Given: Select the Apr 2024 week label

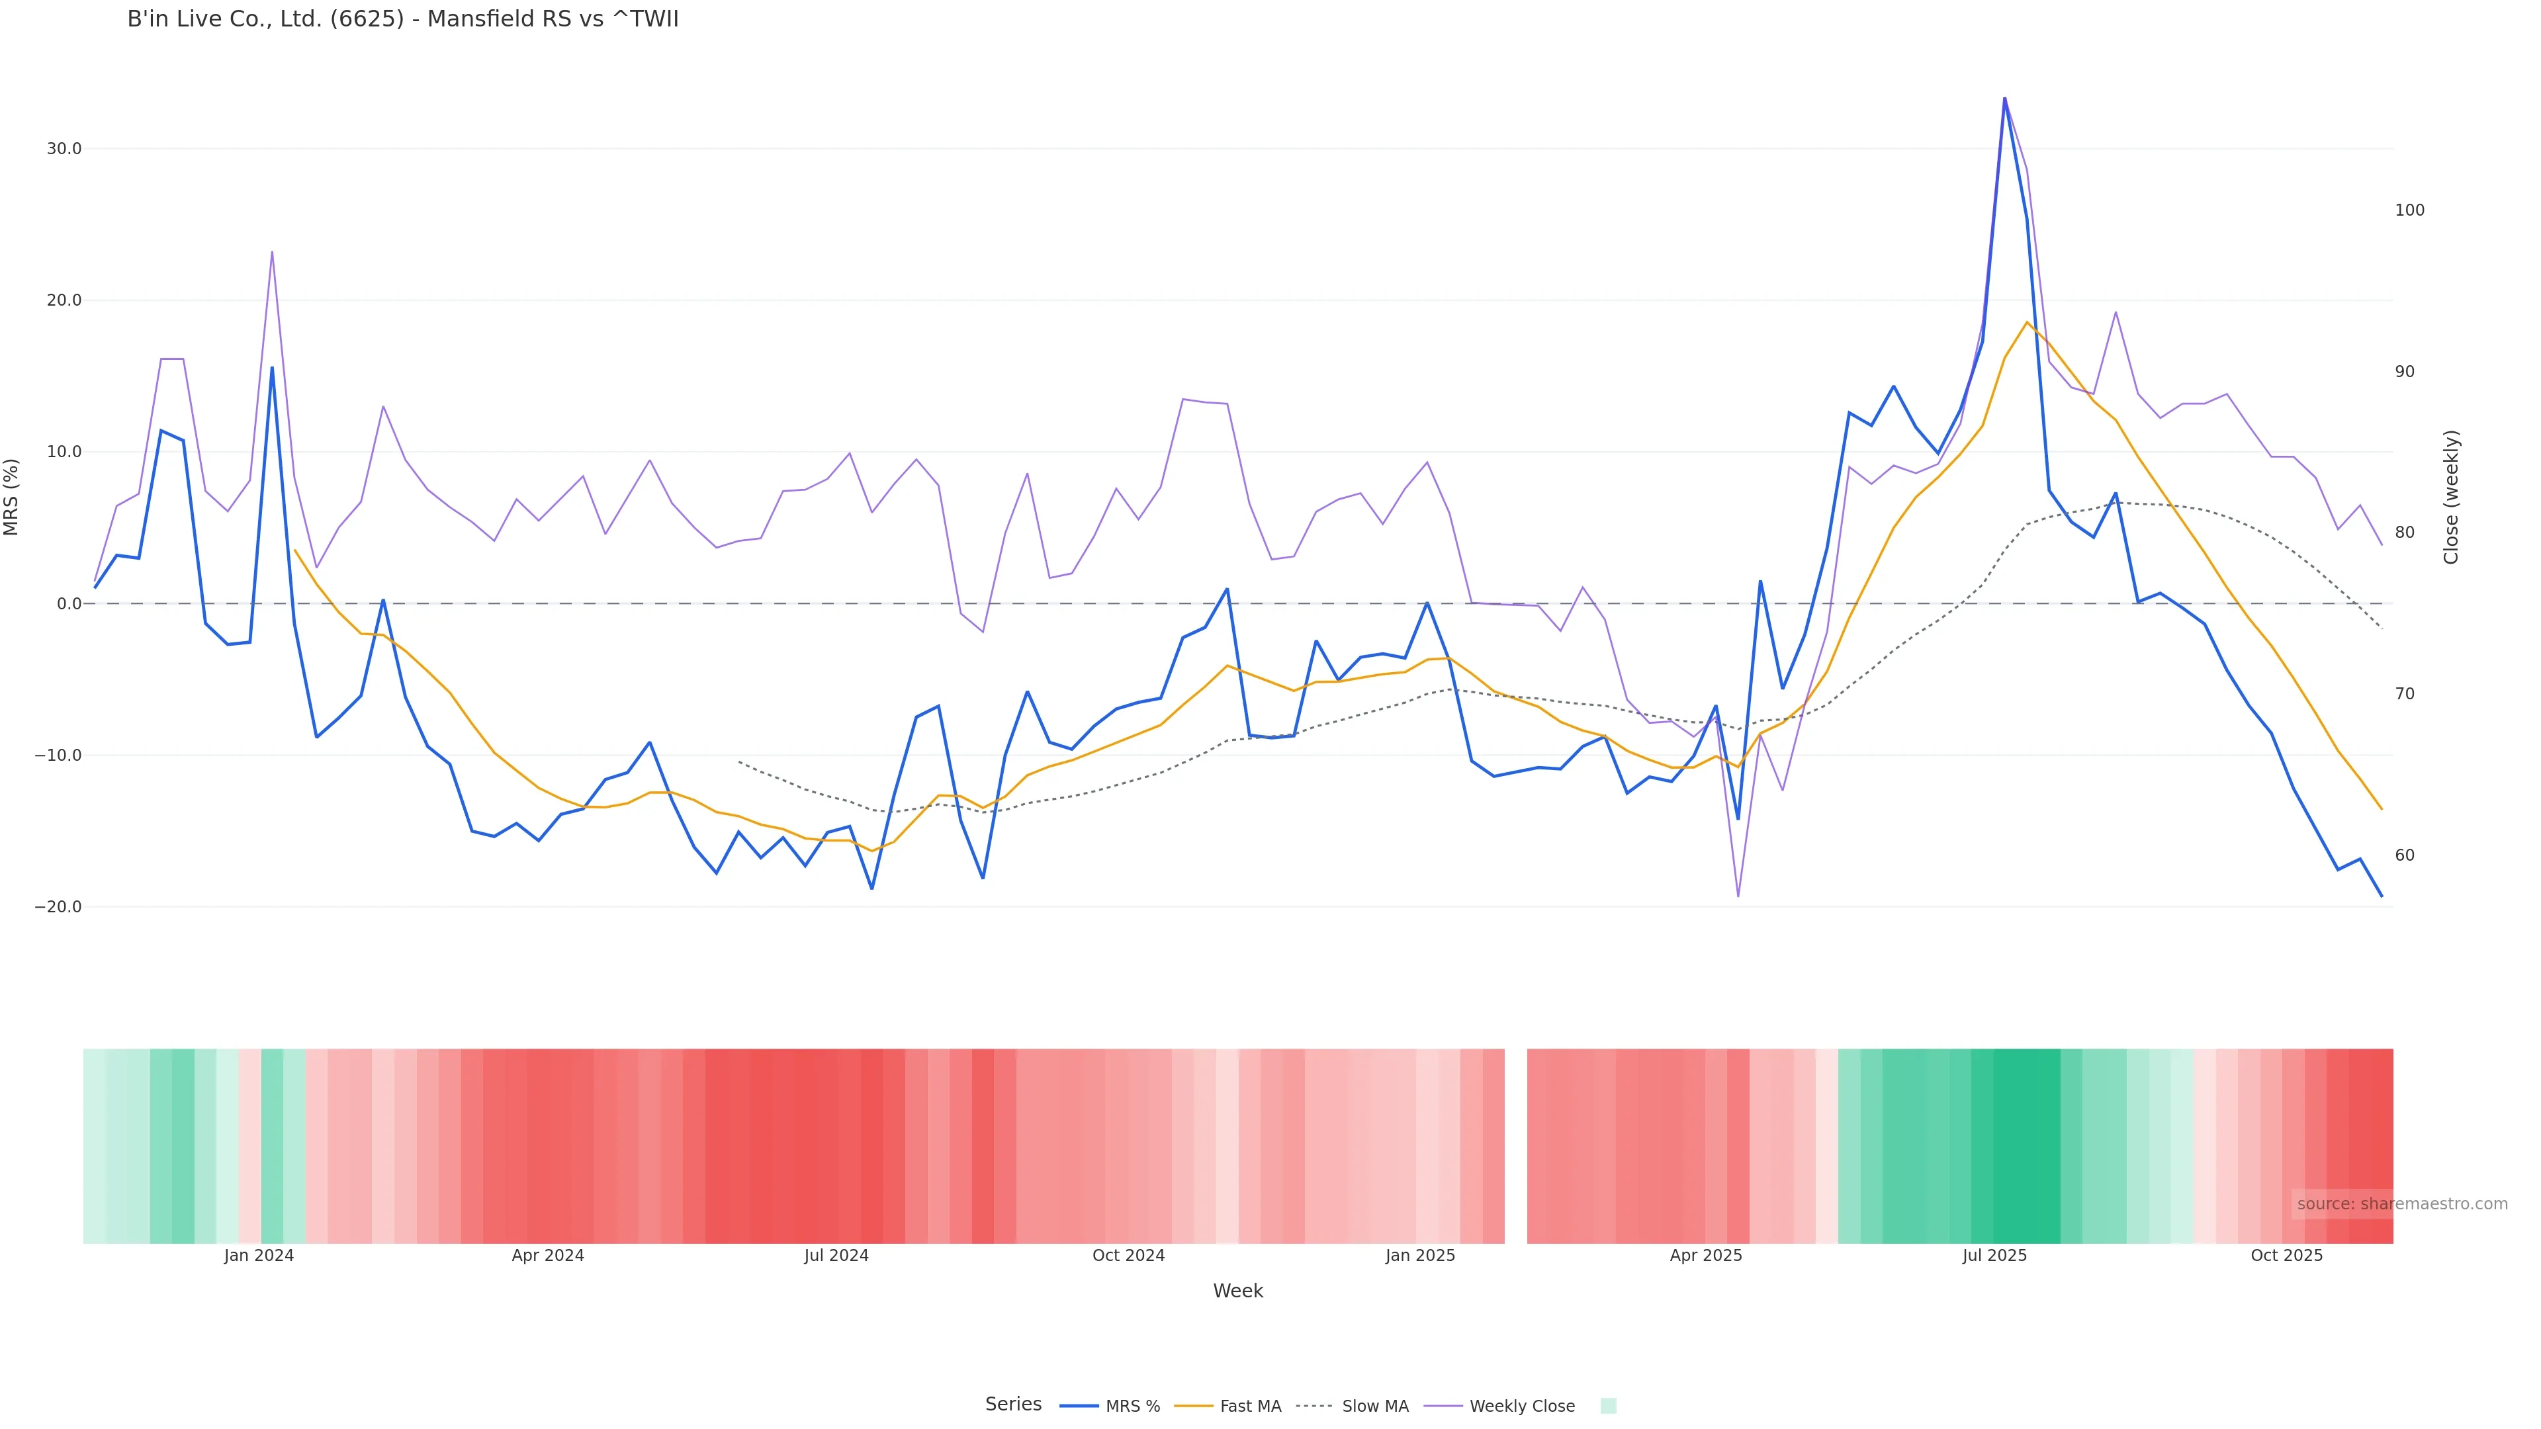Looking at the screenshot, I should [x=547, y=1256].
